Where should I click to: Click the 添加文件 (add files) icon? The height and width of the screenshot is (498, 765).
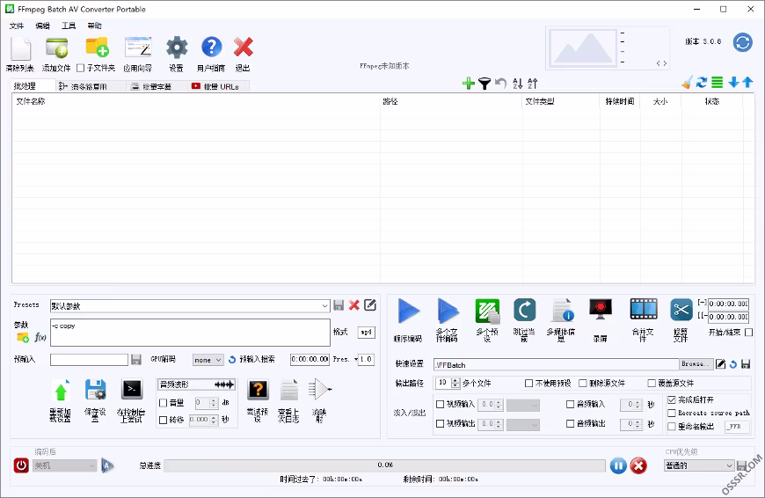click(x=56, y=48)
